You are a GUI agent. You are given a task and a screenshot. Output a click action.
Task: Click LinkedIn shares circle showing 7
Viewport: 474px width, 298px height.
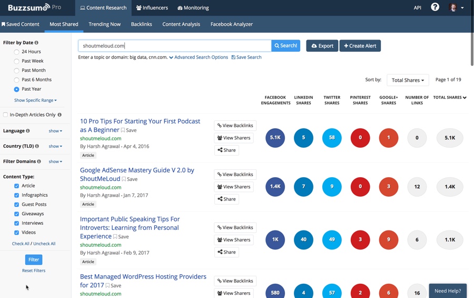tap(303, 187)
